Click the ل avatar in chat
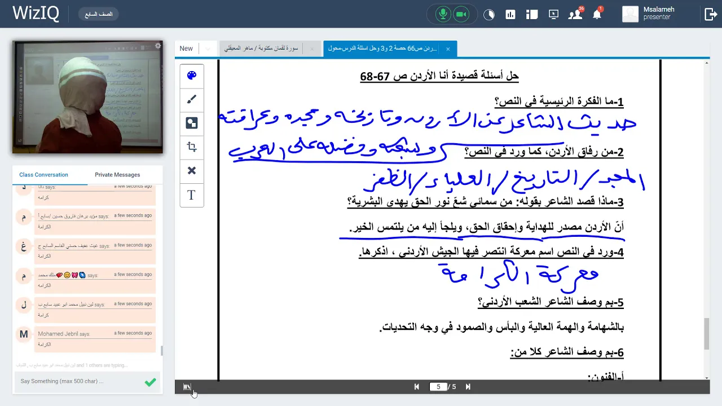The width and height of the screenshot is (722, 406). coord(24,305)
